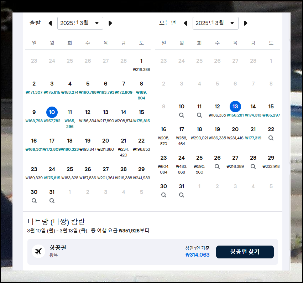303x283 pixels.
Task: Choose departure date March 13 at ₩217,890
Action: coord(105,116)
